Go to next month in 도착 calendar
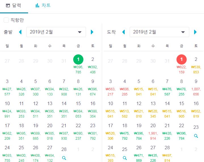The width and height of the screenshot is (204, 162). pos(195,32)
